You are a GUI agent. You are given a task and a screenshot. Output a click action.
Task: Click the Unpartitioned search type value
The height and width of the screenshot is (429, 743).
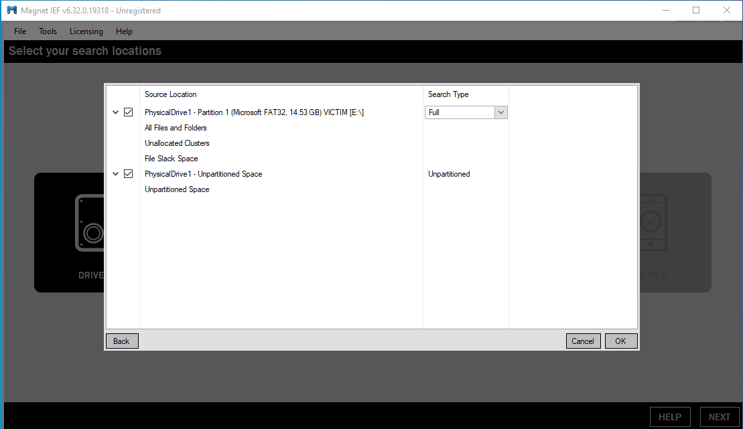[x=449, y=174]
